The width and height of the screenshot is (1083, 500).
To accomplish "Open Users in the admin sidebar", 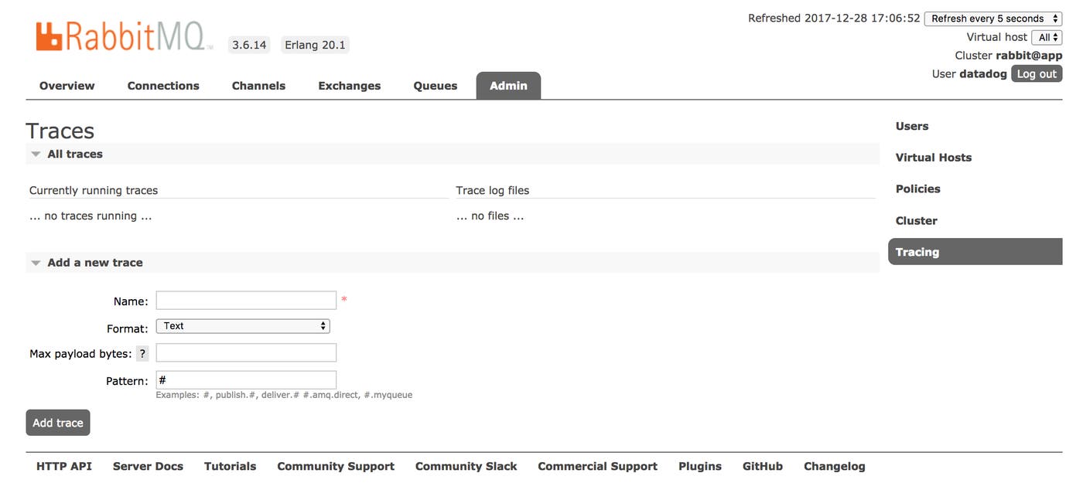I will click(911, 125).
